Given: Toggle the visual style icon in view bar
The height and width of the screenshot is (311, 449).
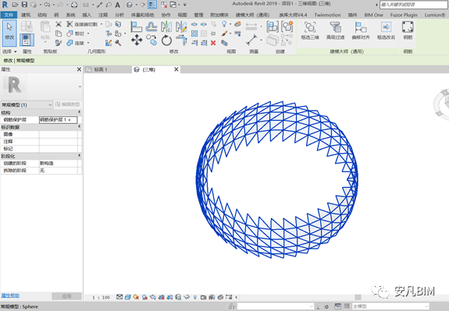Looking at the screenshot, I should tap(128, 297).
